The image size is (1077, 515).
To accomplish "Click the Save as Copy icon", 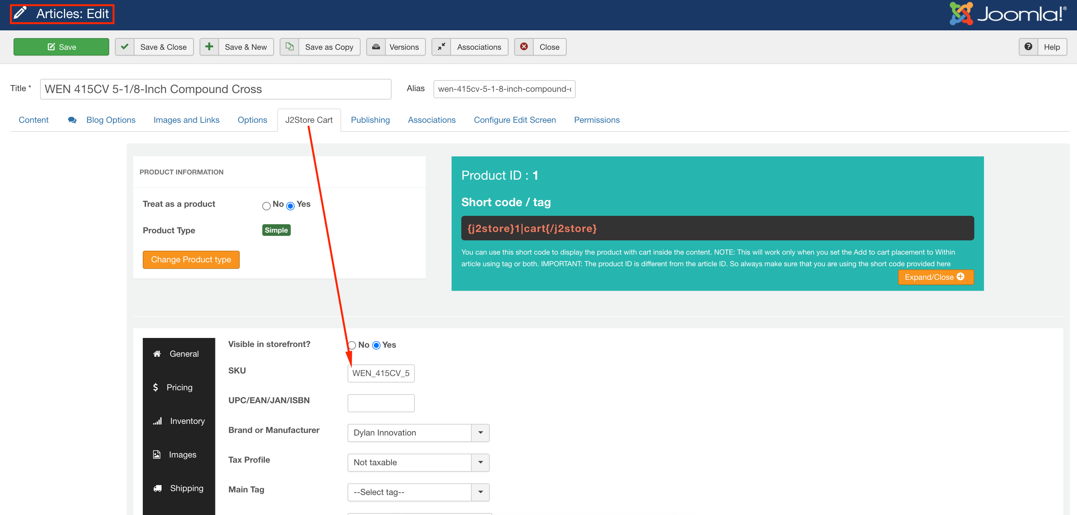I will click(289, 47).
